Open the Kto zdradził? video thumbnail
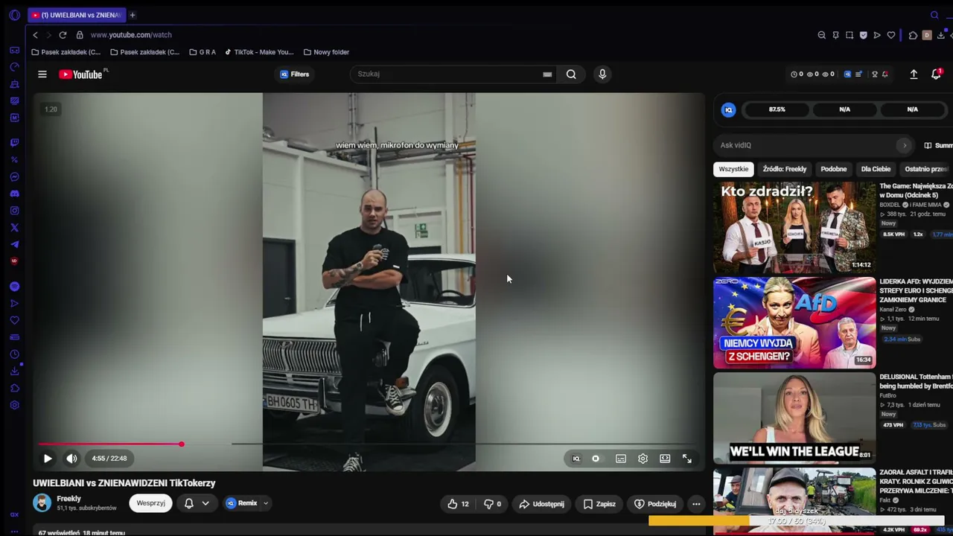953x536 pixels. click(794, 227)
